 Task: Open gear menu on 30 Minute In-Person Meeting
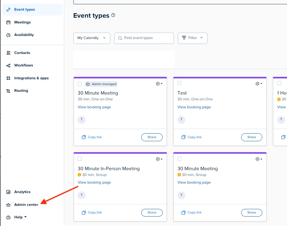pyautogui.click(x=159, y=159)
